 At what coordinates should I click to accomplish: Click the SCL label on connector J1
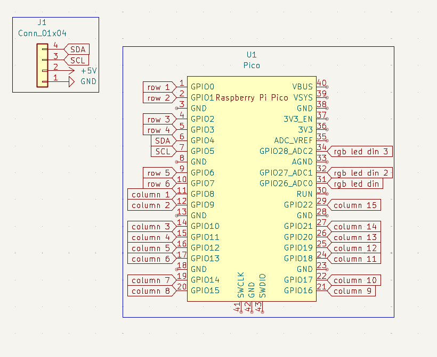click(x=77, y=60)
